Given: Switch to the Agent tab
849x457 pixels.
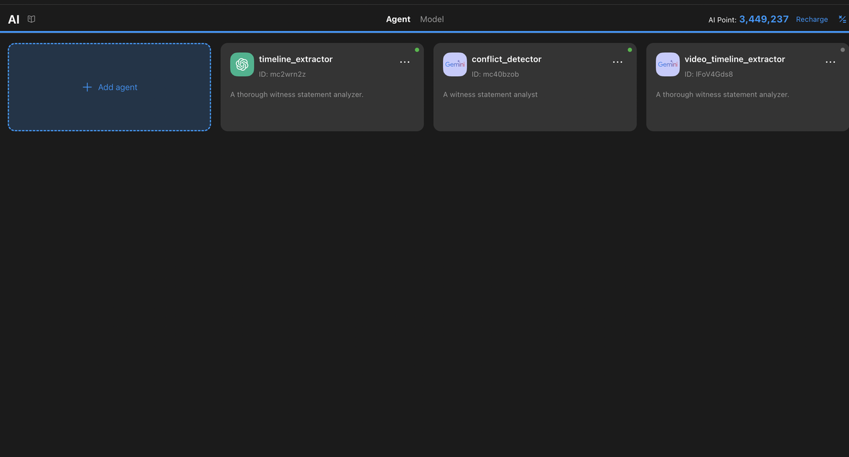Looking at the screenshot, I should point(398,19).
